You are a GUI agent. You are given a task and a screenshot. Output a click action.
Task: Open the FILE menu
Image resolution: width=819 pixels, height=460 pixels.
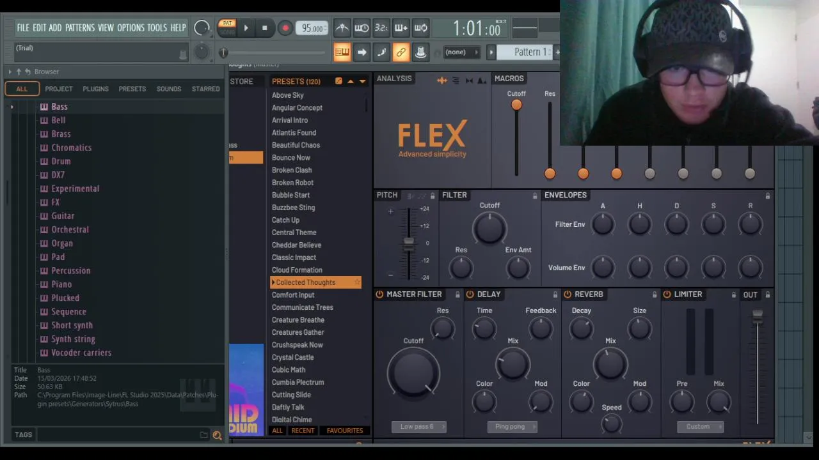click(x=23, y=28)
